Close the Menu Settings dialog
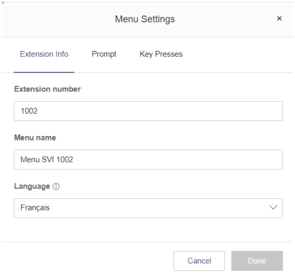This screenshot has height=273, width=295. pyautogui.click(x=279, y=18)
